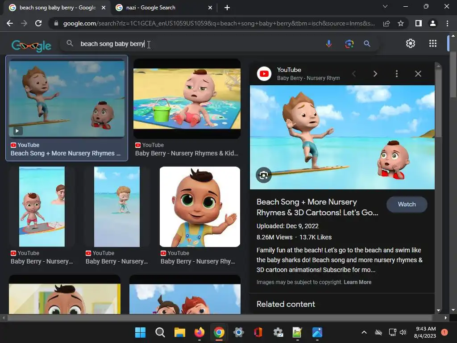Open baby on surfboard portrait thumbnail
Screen dimensions: 457x343
point(42,206)
